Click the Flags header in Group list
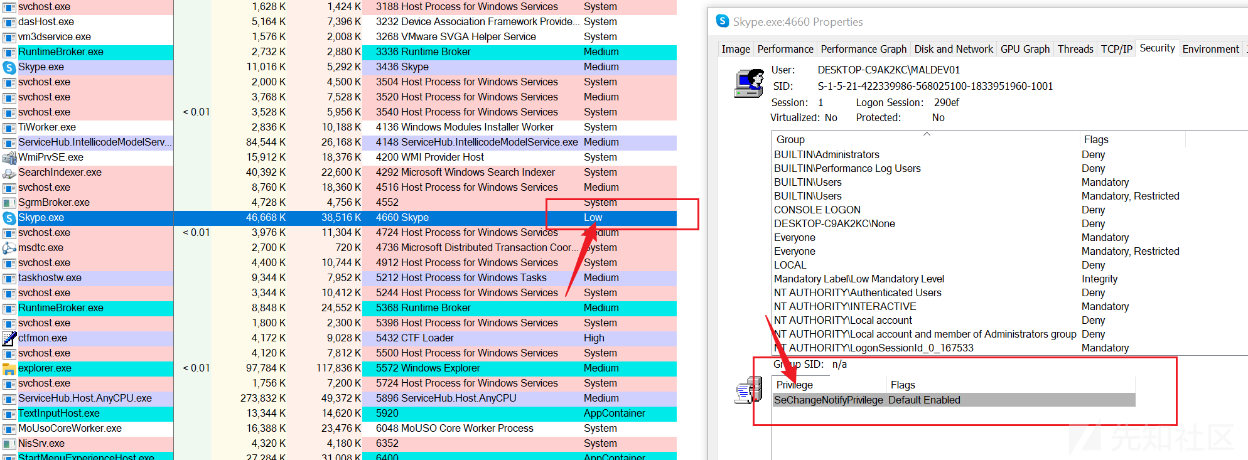 click(1132, 139)
